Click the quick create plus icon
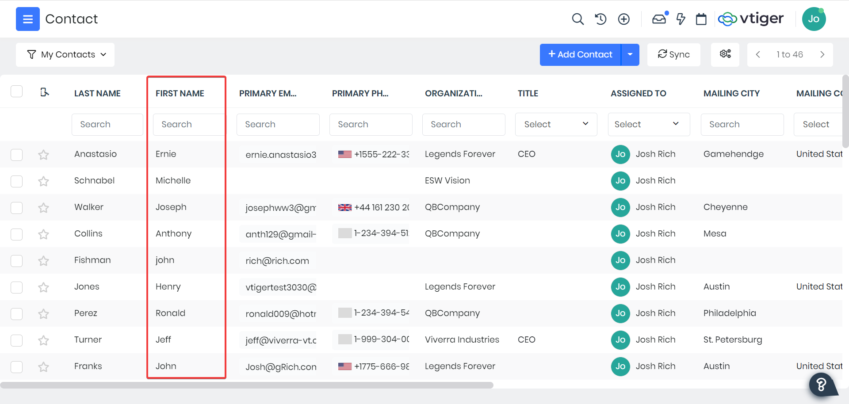The image size is (849, 404). [623, 19]
